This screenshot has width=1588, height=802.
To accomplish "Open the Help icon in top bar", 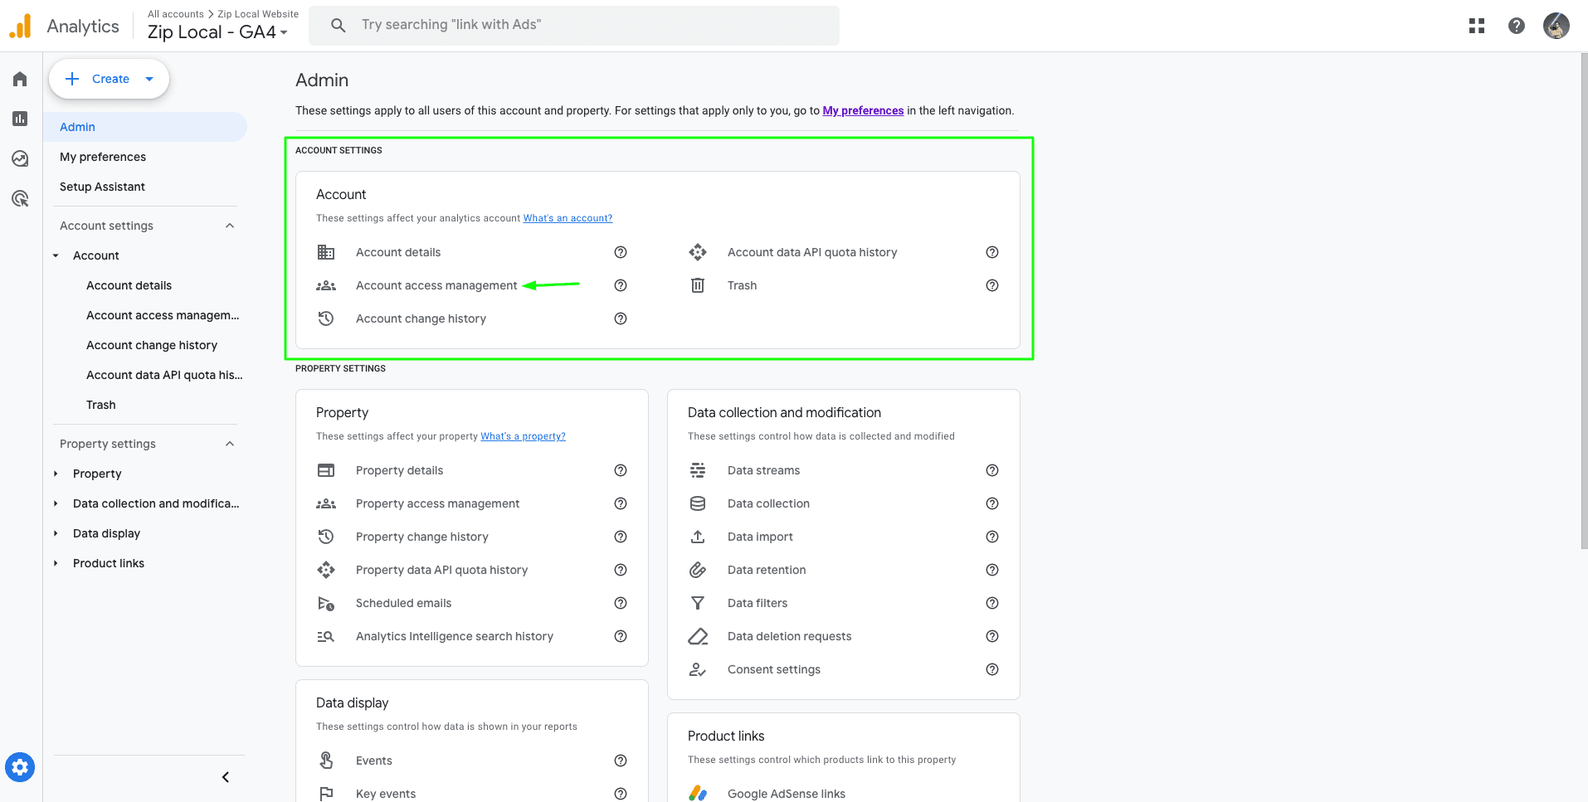I will 1517,26.
